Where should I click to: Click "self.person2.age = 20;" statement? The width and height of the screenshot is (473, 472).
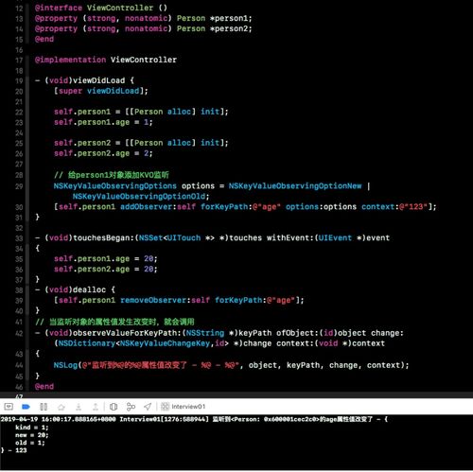[x=105, y=269]
